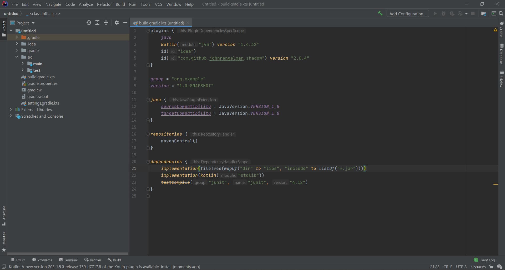
Task: Open Search Everywhere with the magnifier icon
Action: click(501, 13)
